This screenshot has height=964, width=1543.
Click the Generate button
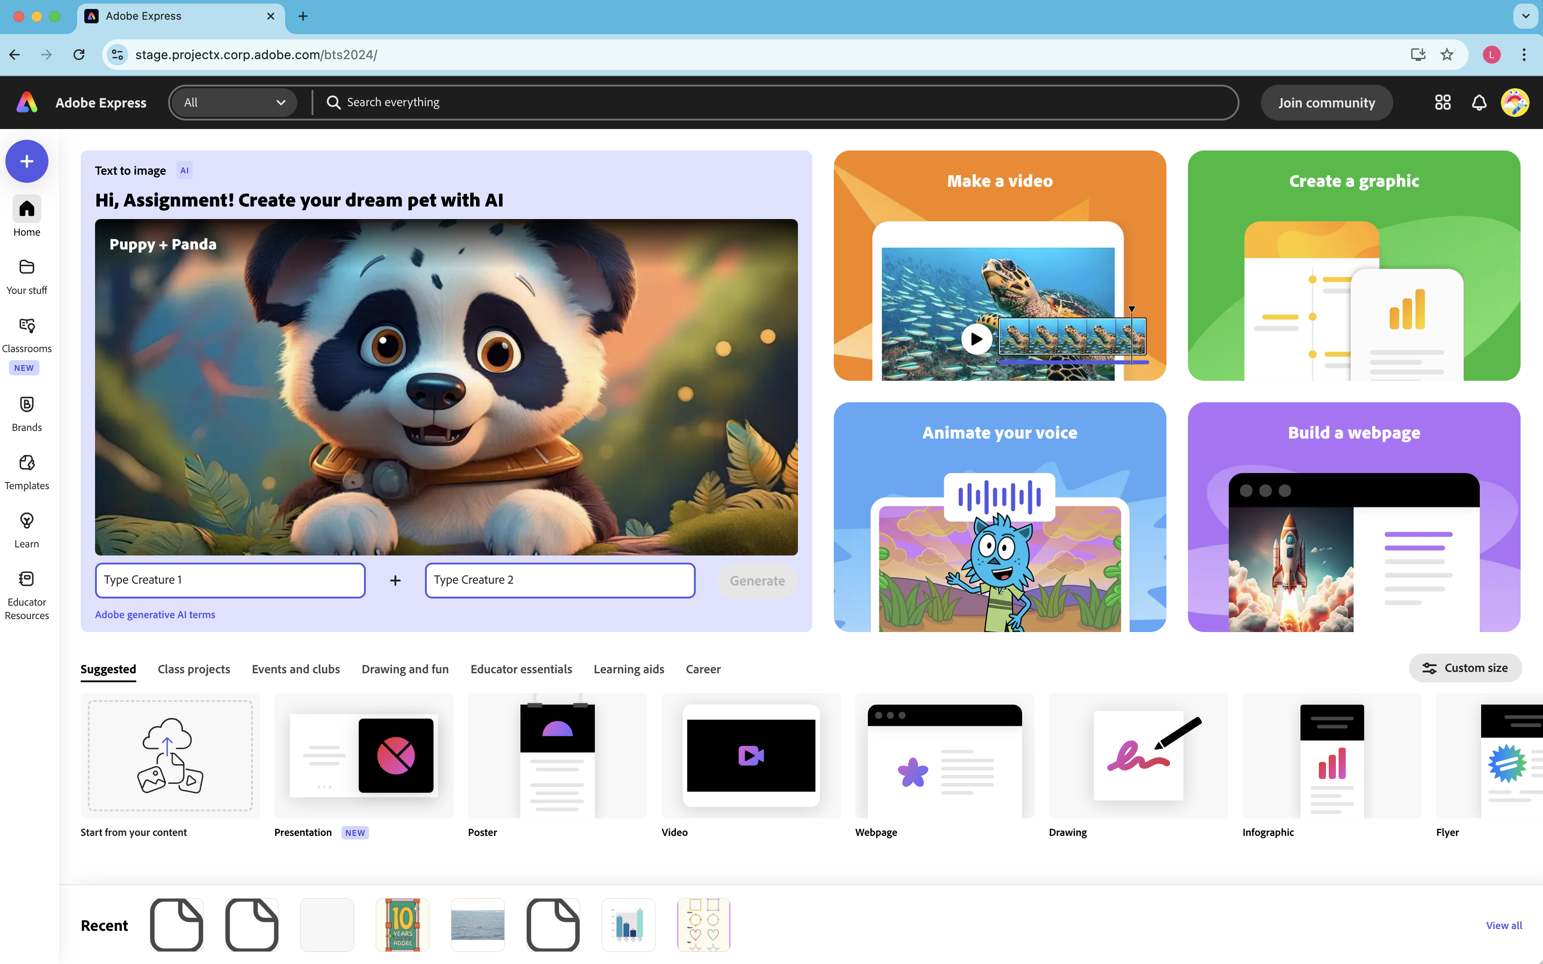coord(757,580)
